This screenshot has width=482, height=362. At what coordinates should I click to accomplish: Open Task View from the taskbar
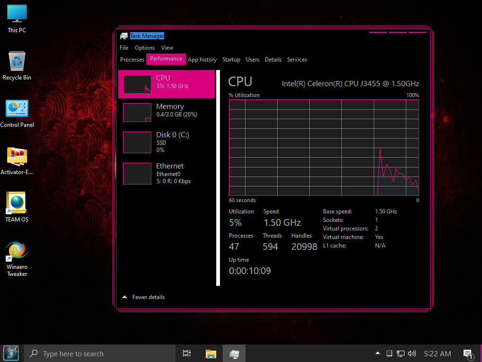[x=186, y=353]
